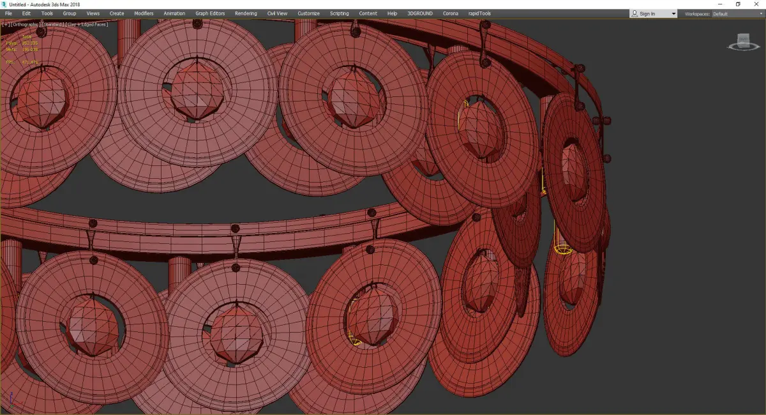Restore down the 3ds Max window
This screenshot has height=415, width=766.
click(x=738, y=4)
